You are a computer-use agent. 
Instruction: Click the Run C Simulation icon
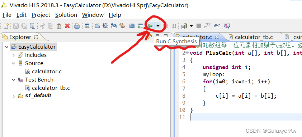[140, 26]
